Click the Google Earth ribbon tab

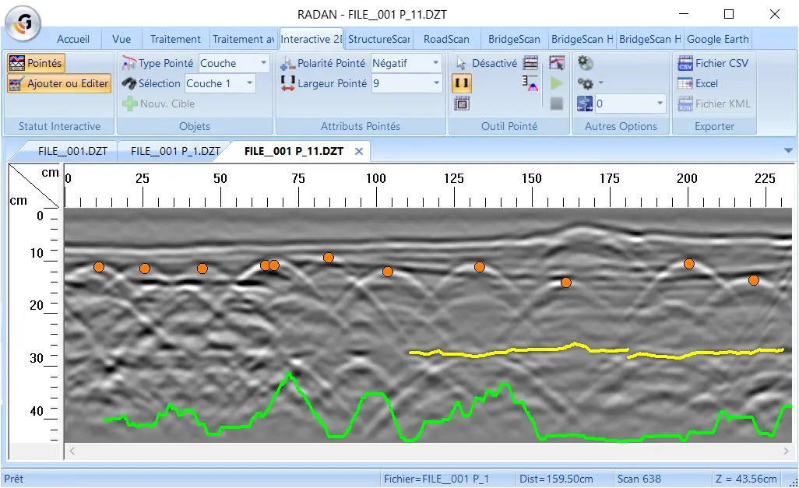[x=717, y=39]
